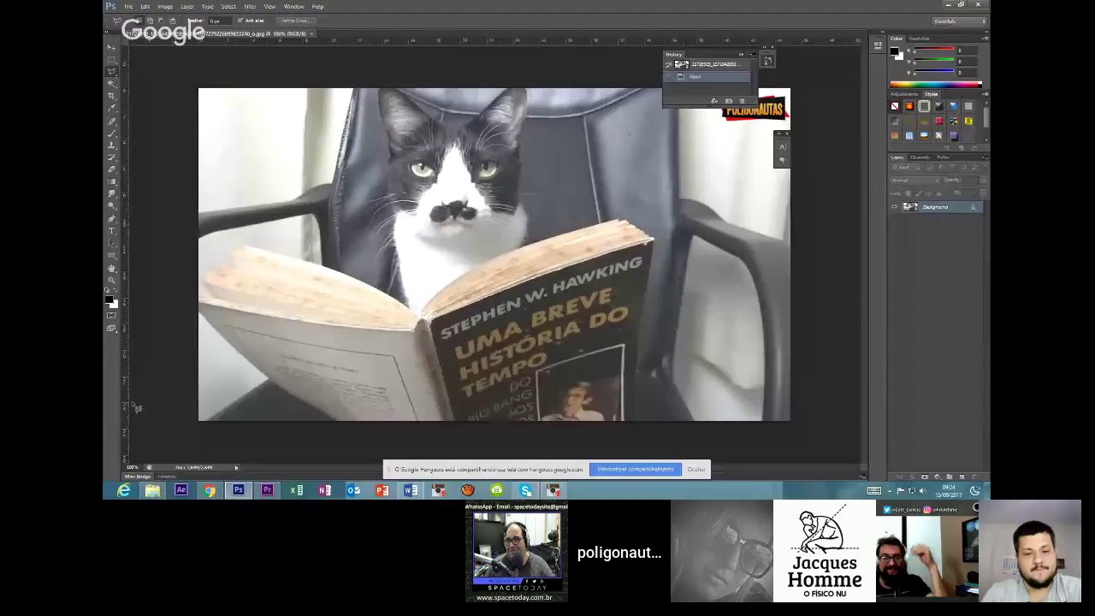Open Google Chrome from the taskbar
The image size is (1095, 616).
coord(210,490)
